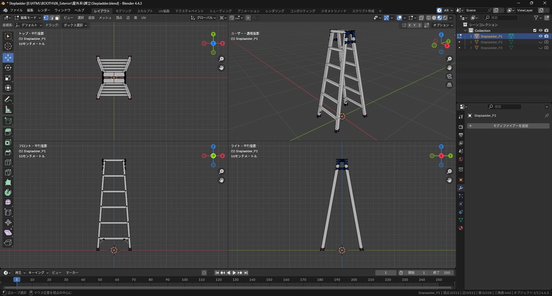Toggle camera view in the perspective viewport

click(450, 76)
